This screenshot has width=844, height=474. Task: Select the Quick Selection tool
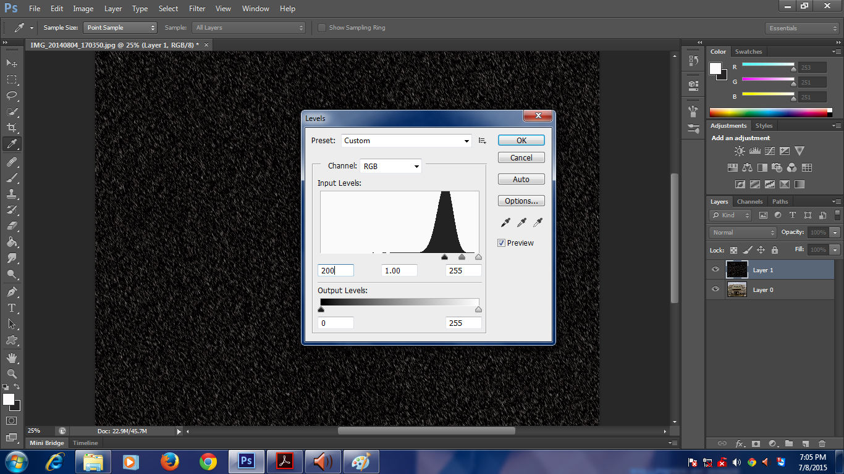pos(12,112)
